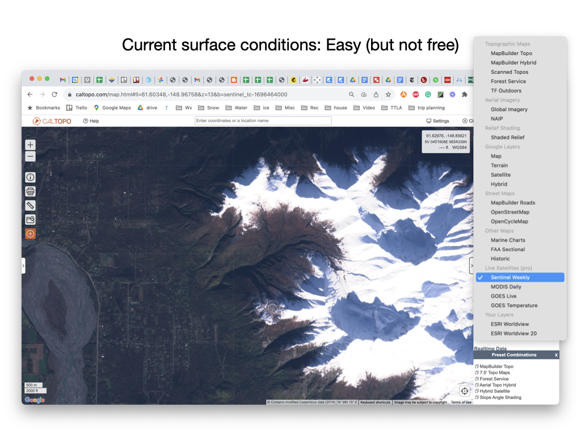Click the orange add-object button
This screenshot has height=436, width=581.
tap(31, 234)
